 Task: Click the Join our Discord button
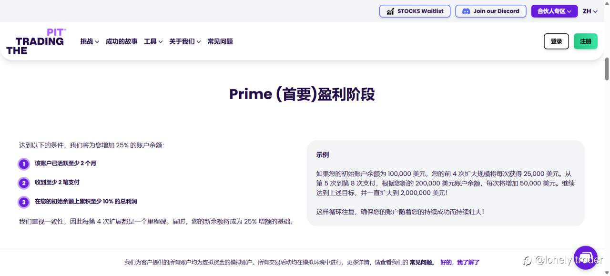coord(491,11)
